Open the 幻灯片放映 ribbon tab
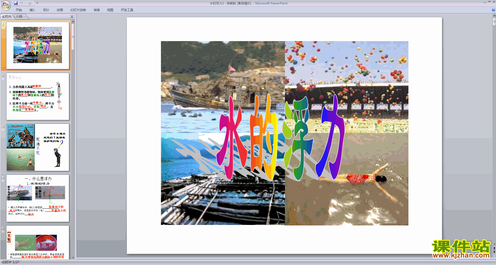This screenshot has width=496, height=265. (78, 10)
